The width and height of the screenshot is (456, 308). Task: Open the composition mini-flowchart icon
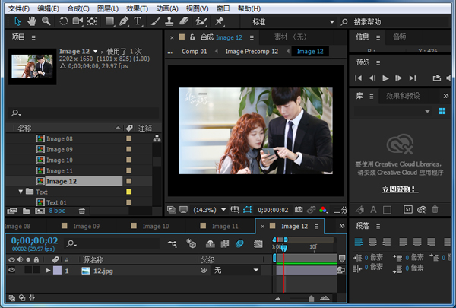click(173, 243)
